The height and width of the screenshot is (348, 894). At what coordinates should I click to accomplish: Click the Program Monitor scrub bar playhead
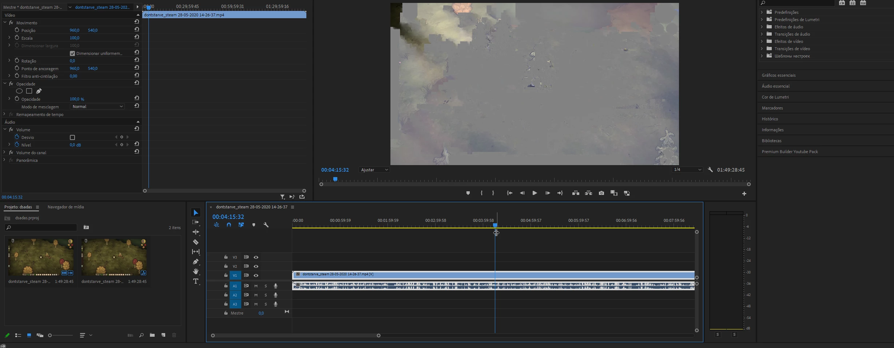(335, 179)
